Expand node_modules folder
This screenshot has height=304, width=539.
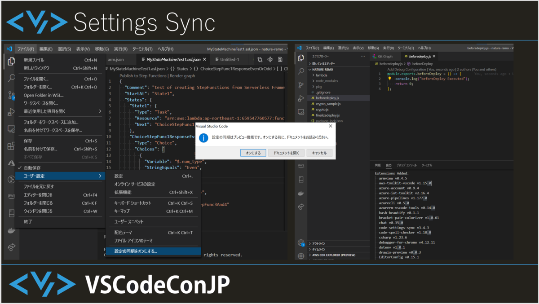tap(338, 81)
